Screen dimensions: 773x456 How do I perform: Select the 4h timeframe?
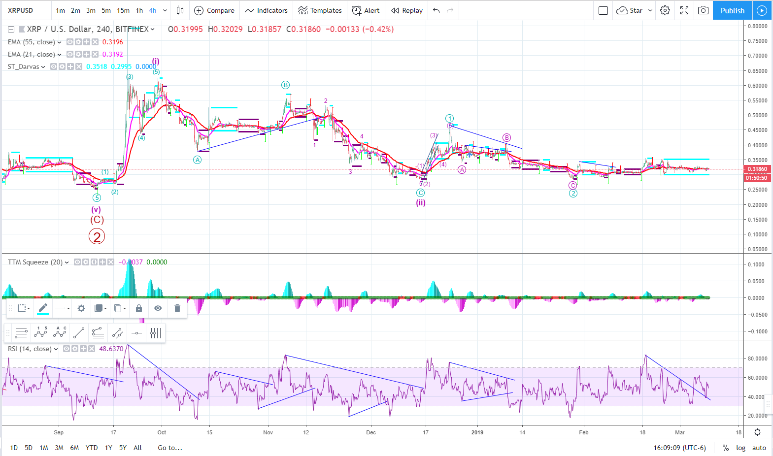pos(153,10)
